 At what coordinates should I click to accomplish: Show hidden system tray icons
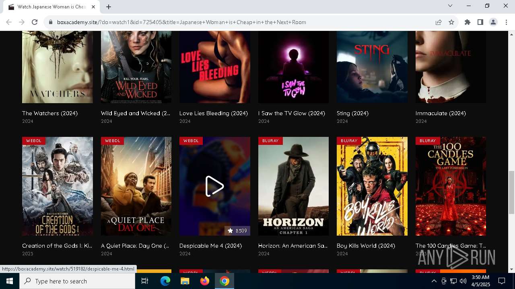(x=434, y=281)
